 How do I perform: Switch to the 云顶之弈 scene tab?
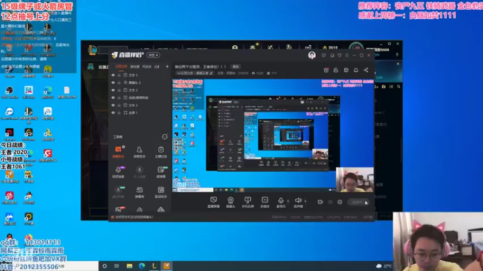pos(121,66)
